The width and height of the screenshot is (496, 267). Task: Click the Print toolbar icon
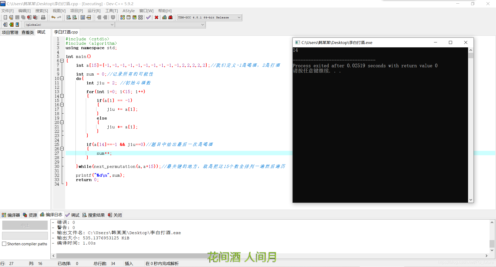[x=43, y=17]
